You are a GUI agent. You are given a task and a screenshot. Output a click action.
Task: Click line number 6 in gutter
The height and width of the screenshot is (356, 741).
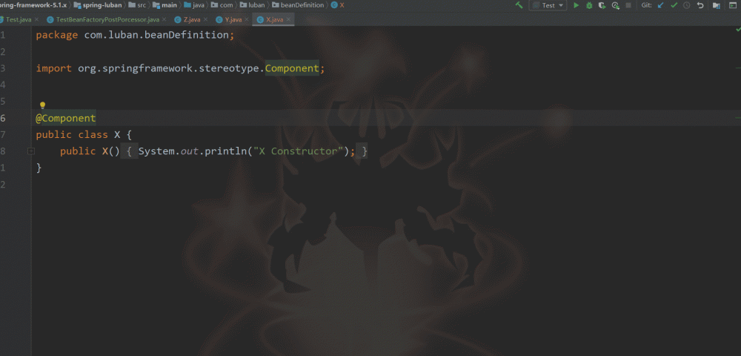tap(3, 118)
